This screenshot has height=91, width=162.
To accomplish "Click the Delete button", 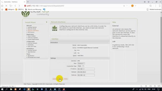I will pyautogui.click(x=66, y=79).
